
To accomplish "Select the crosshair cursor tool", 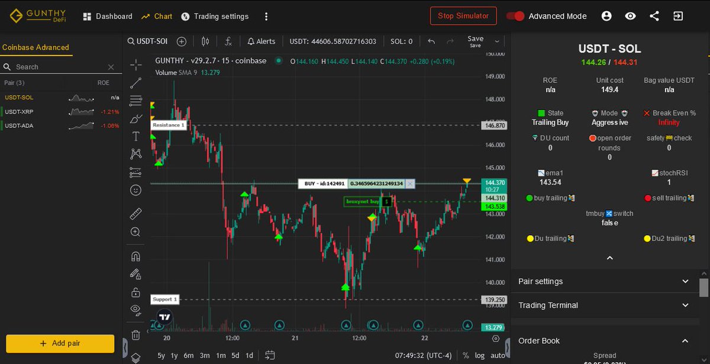I will point(135,65).
